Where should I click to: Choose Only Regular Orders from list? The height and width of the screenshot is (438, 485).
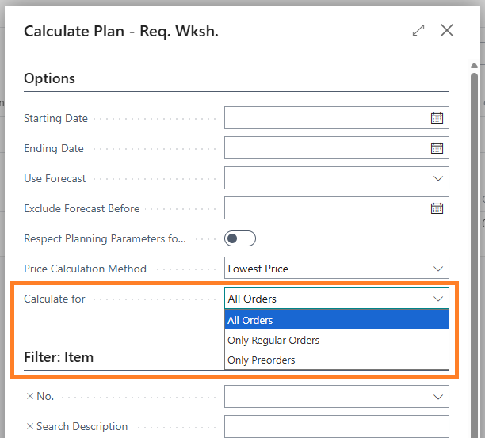pyautogui.click(x=273, y=340)
